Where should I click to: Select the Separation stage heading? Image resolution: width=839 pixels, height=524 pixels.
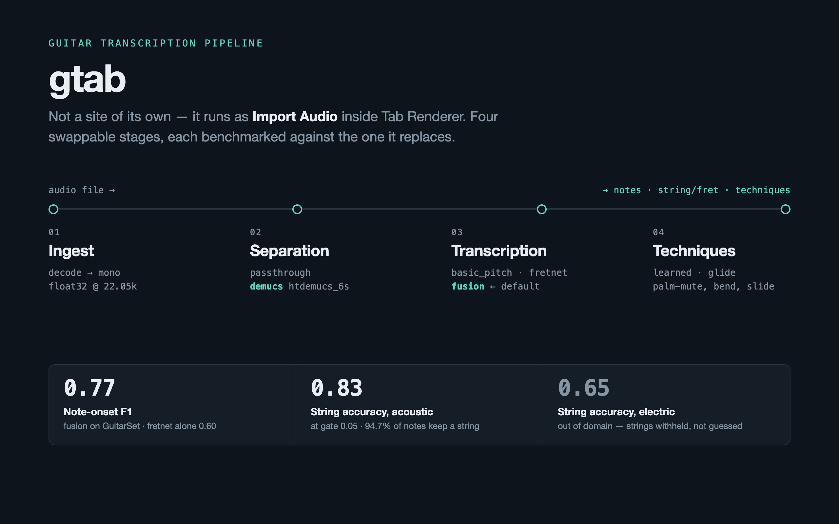pyautogui.click(x=289, y=251)
